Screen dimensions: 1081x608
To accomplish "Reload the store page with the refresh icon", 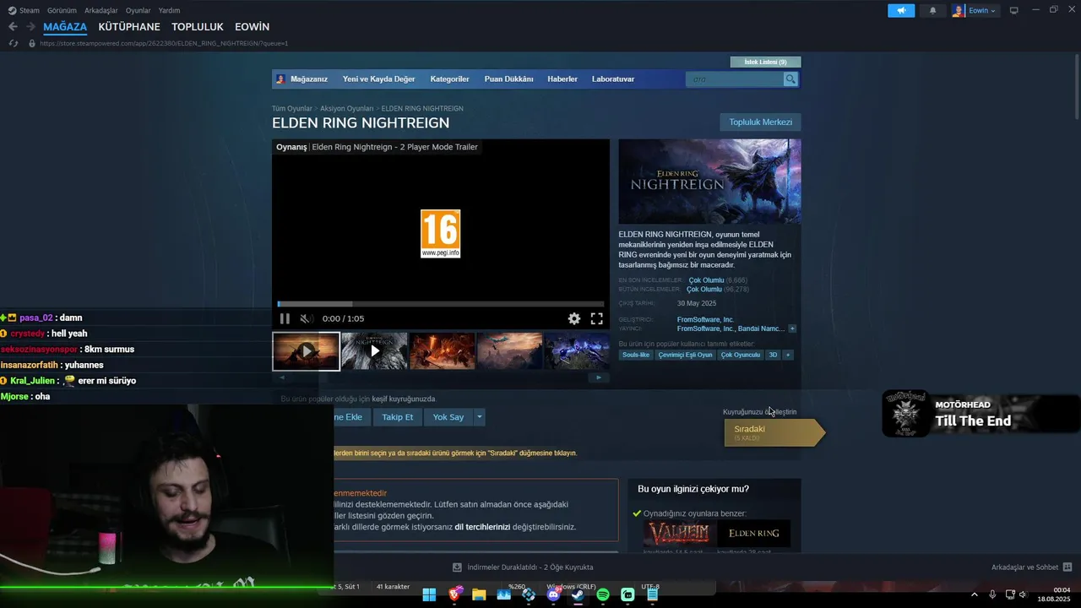I will [x=13, y=43].
